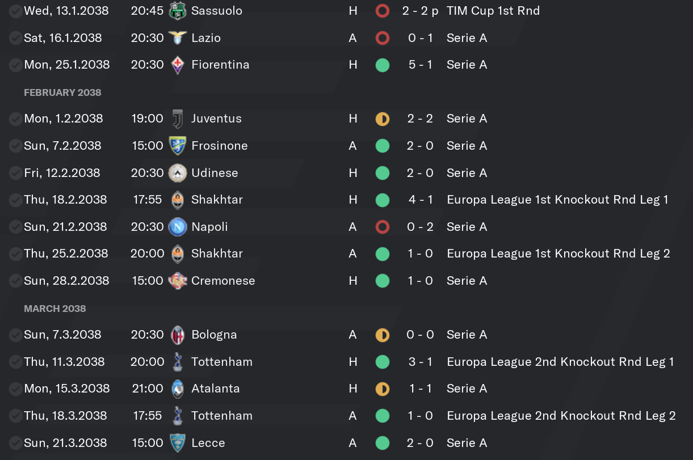The height and width of the screenshot is (460, 693).
Task: Click checkmark beside Sat, 16.1.2038 fixture
Action: tap(15, 38)
